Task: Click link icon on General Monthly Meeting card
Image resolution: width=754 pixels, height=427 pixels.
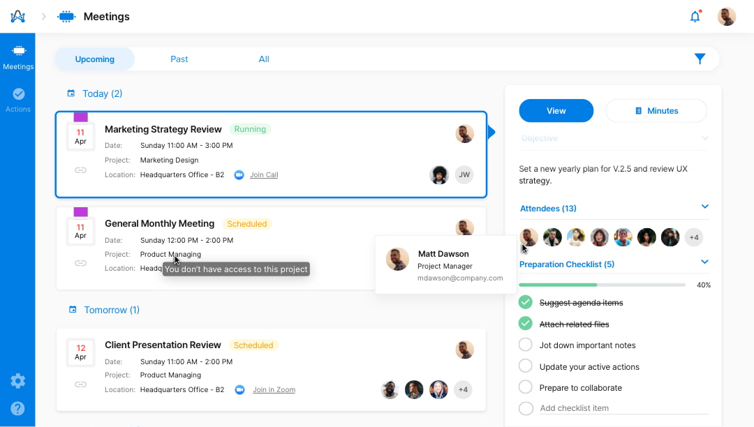Action: 81,263
